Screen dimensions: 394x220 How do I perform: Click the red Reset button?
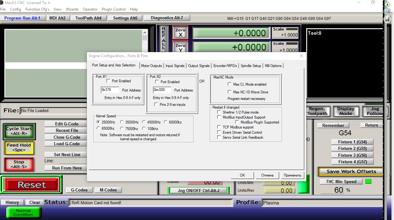pyautogui.click(x=32, y=185)
